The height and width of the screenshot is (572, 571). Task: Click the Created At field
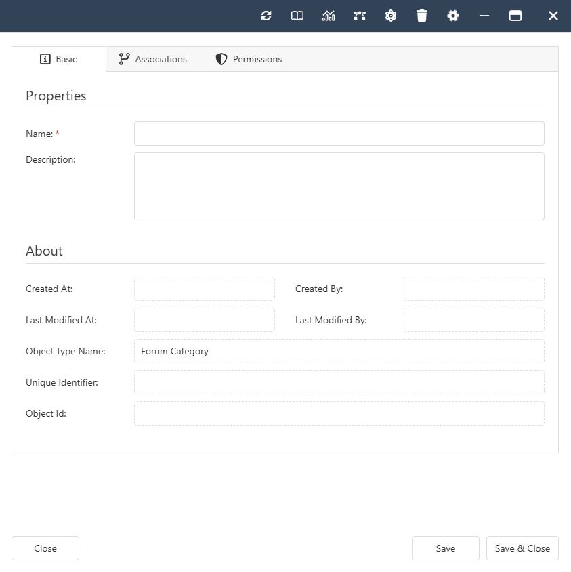(x=205, y=289)
